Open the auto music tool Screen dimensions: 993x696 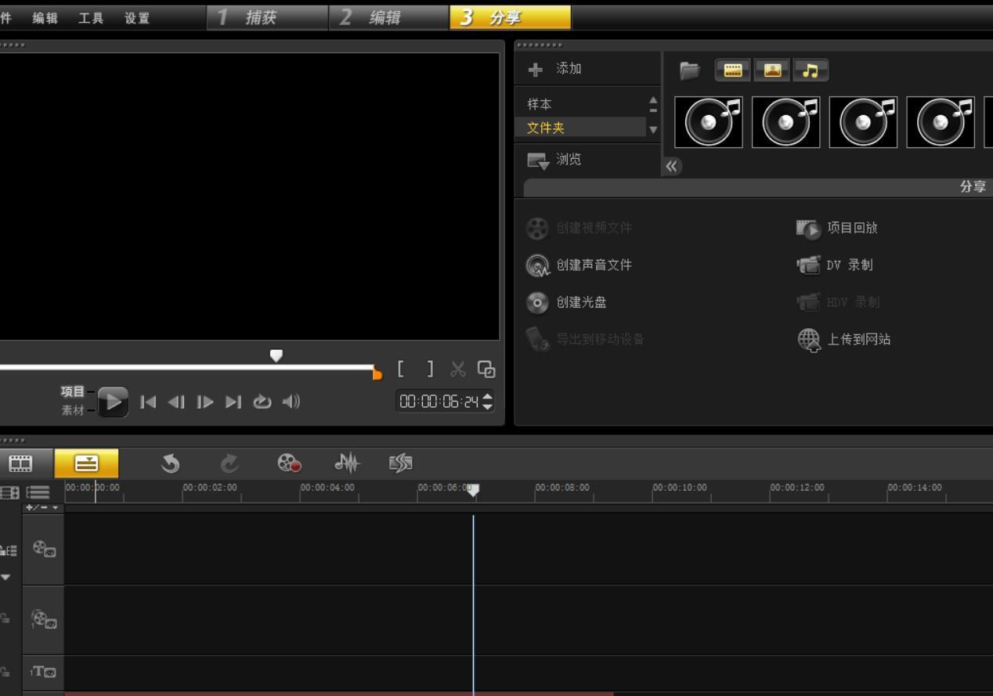click(400, 464)
